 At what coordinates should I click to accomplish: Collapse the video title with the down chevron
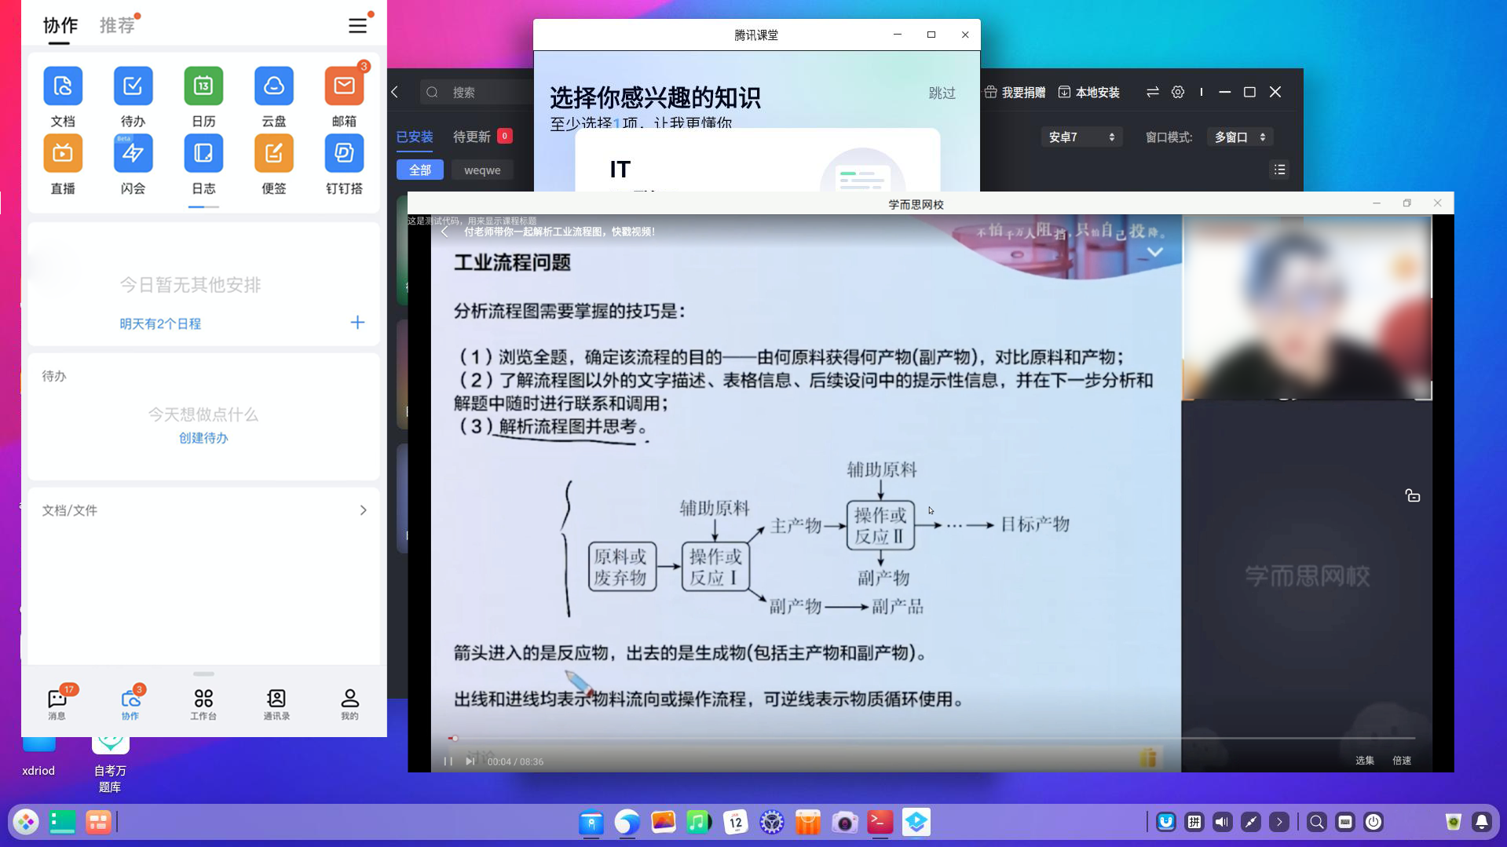1155,252
